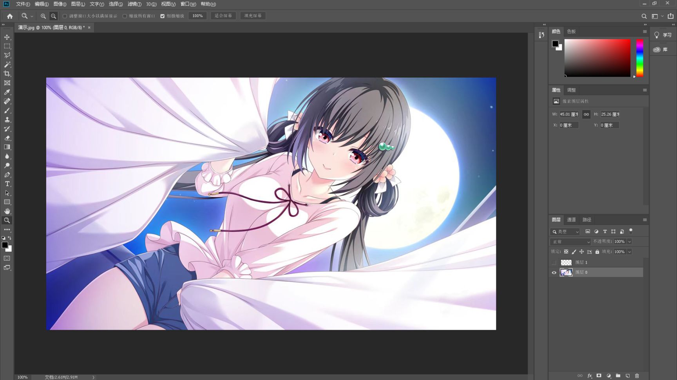This screenshot has height=380, width=677.
Task: Expand the opacity 100% dropdown arrow
Action: click(630, 242)
